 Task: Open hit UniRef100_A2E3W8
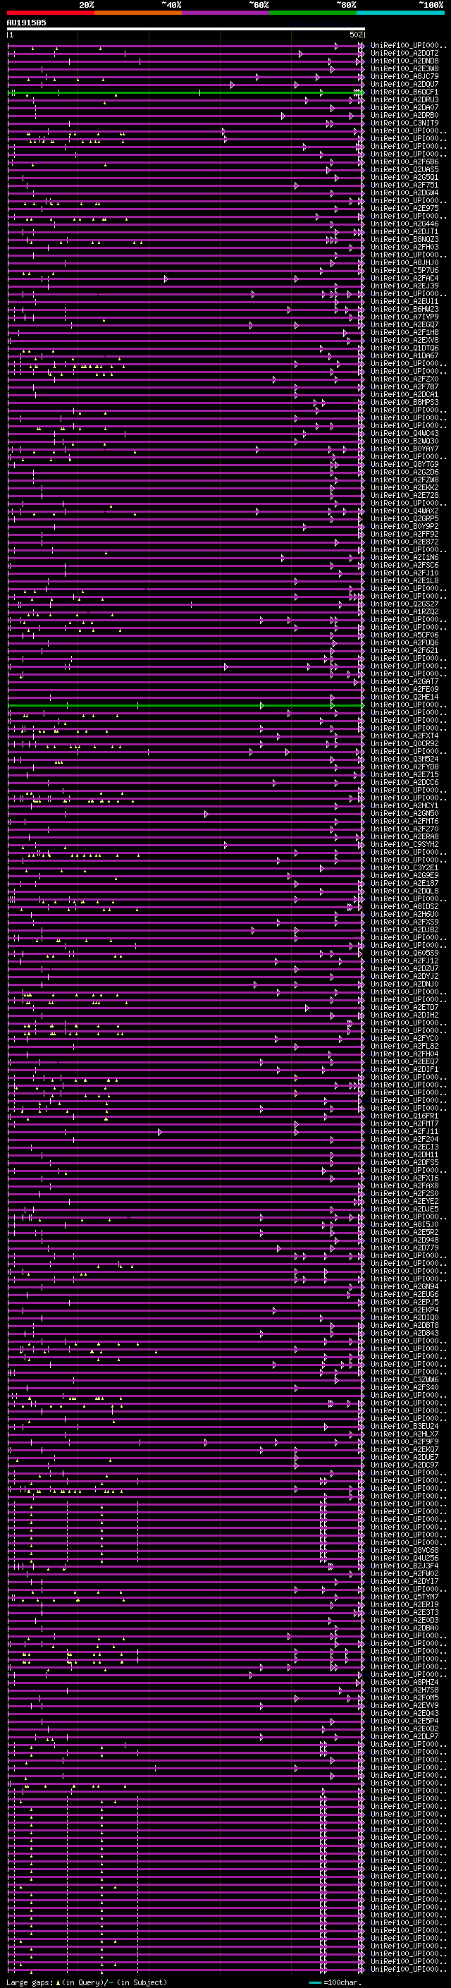click(x=404, y=68)
